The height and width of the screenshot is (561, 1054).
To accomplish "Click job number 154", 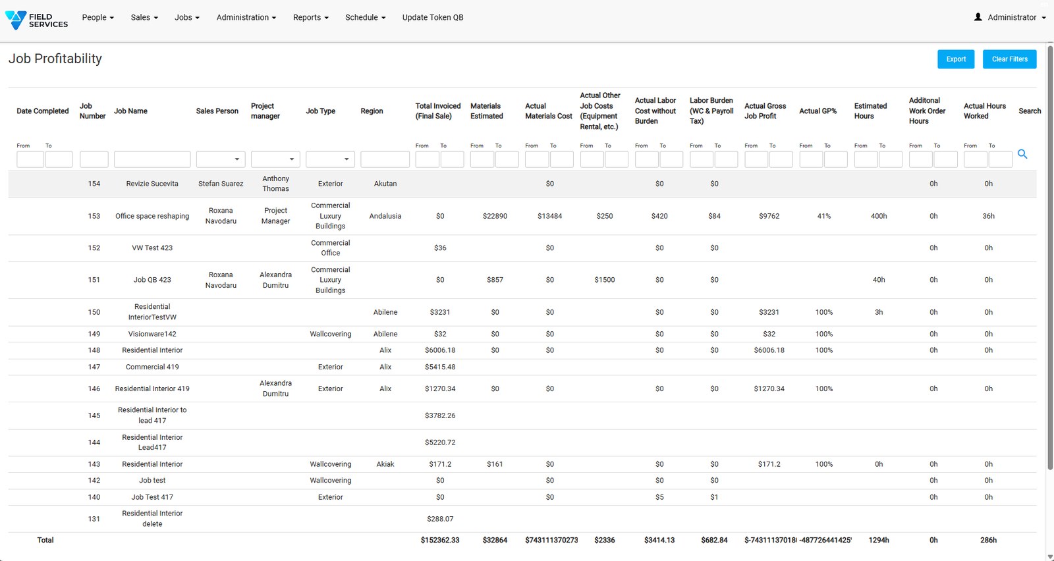I will click(94, 184).
